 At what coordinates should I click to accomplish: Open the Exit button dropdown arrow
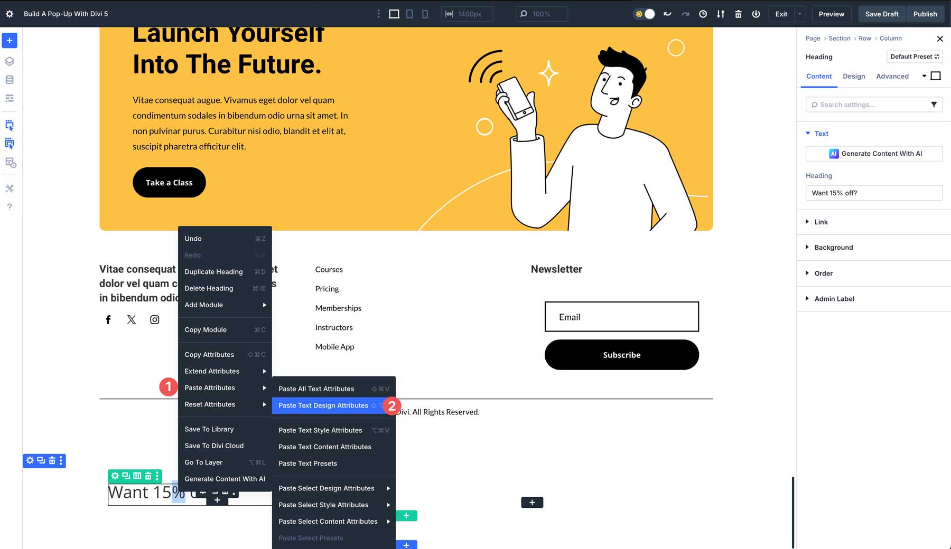pos(799,14)
